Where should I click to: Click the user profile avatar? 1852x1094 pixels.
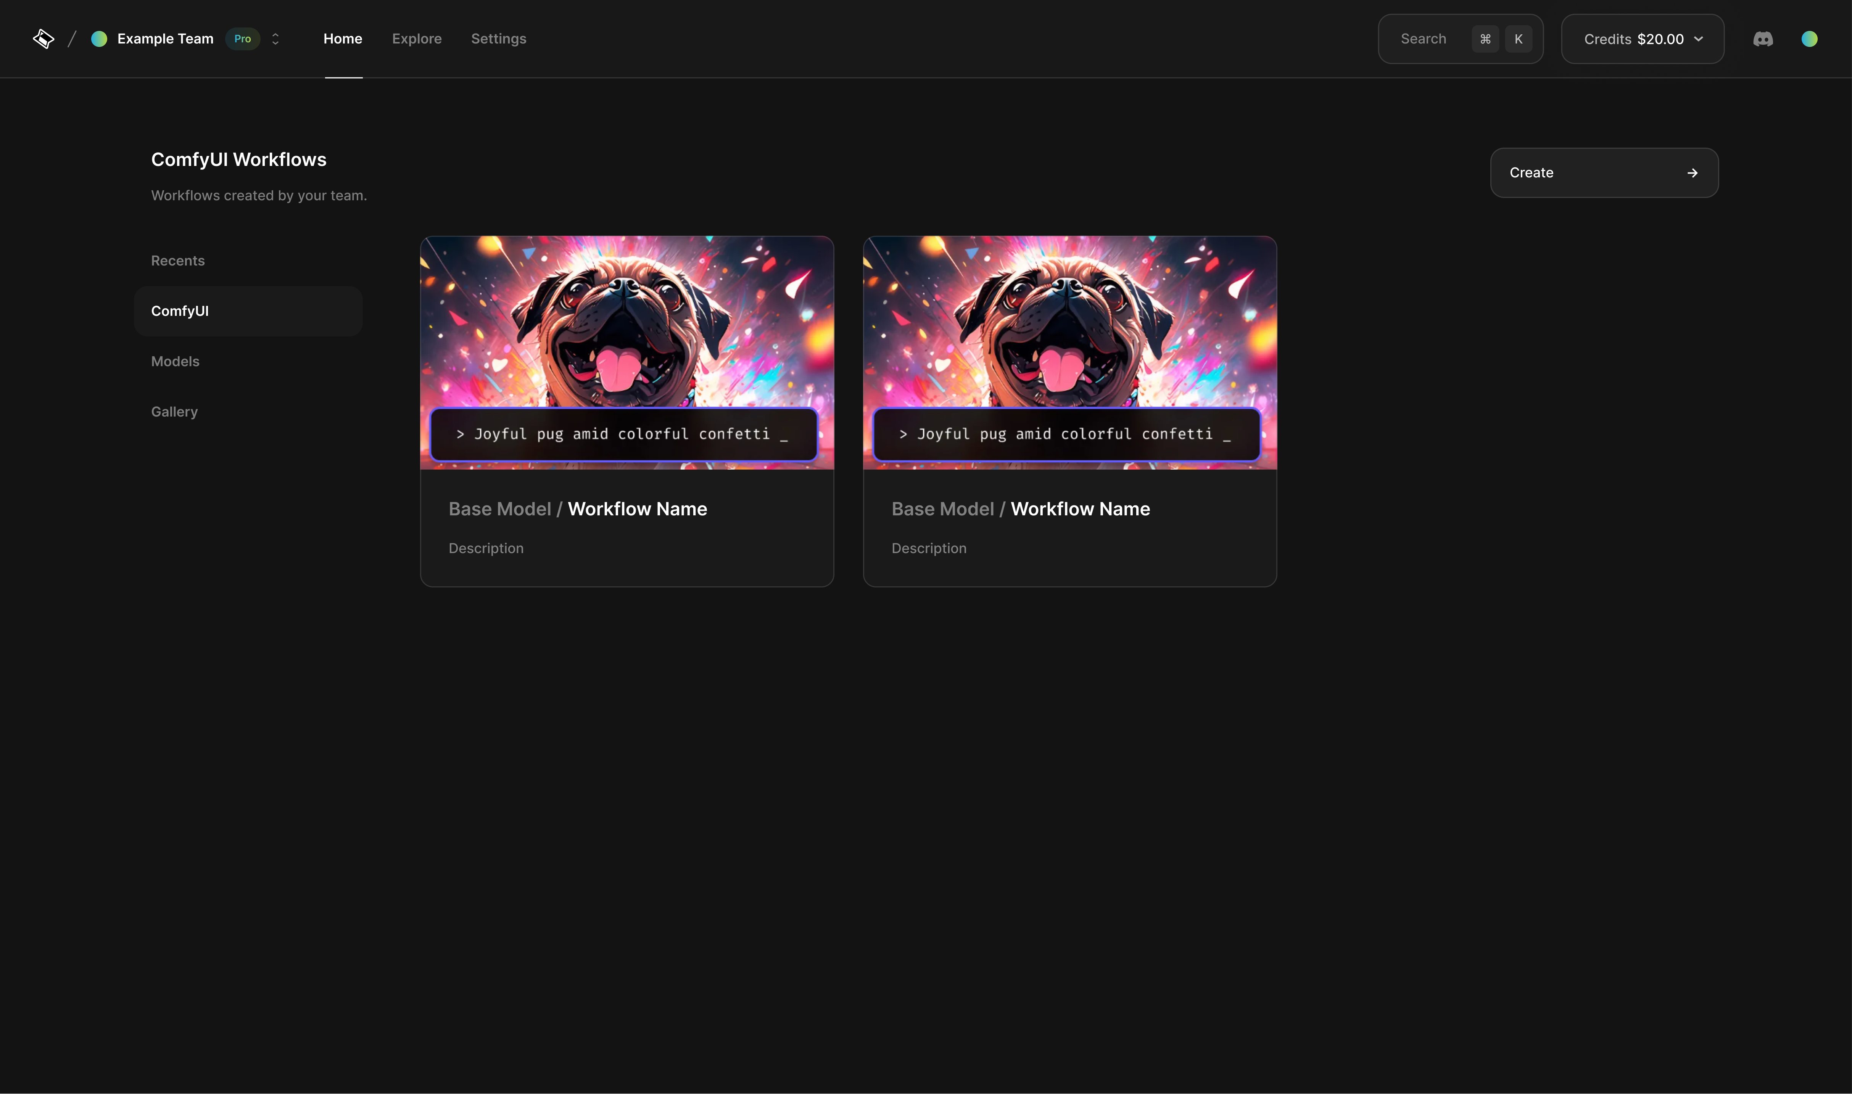tap(1809, 39)
